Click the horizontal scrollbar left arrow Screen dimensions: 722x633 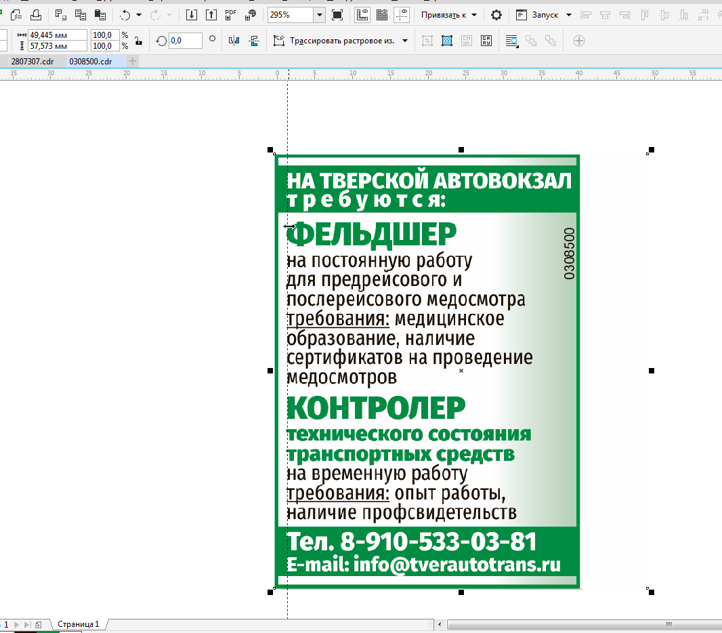(x=440, y=625)
